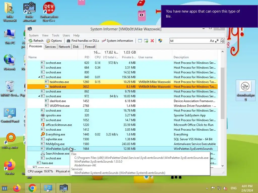This screenshot has height=193, width=258.
Task: Sort by the User name column header
Action: point(155,57)
